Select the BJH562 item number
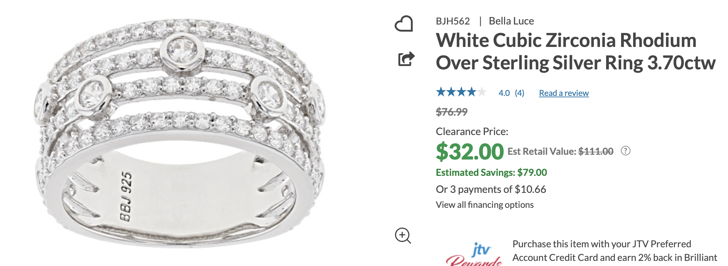The height and width of the screenshot is (266, 728). [x=453, y=21]
